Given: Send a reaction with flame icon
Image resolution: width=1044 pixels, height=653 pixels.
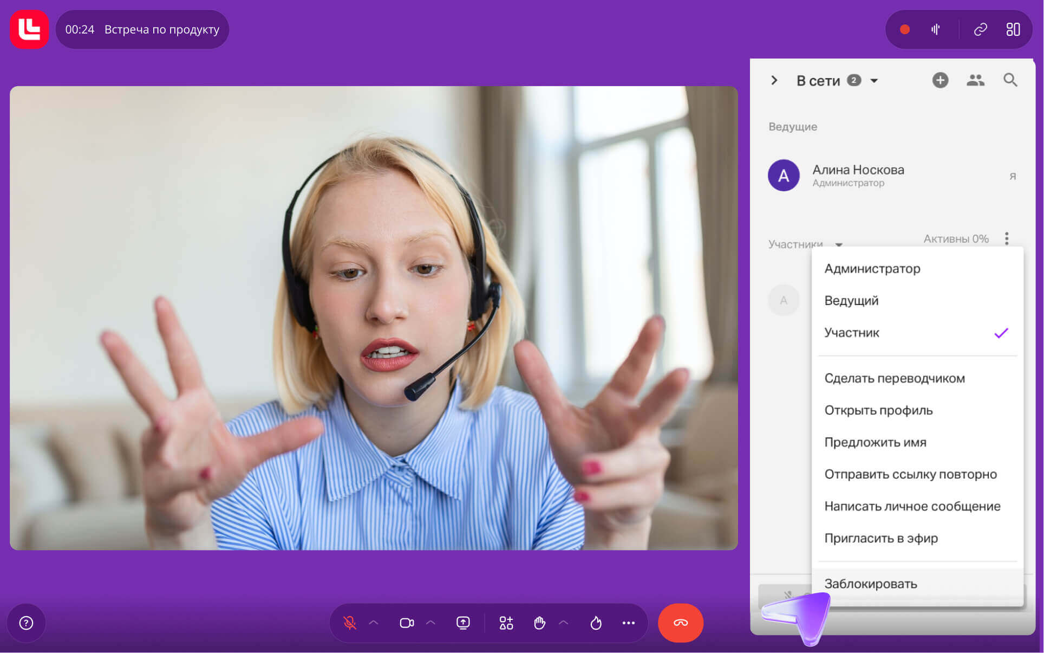Looking at the screenshot, I should [x=596, y=623].
